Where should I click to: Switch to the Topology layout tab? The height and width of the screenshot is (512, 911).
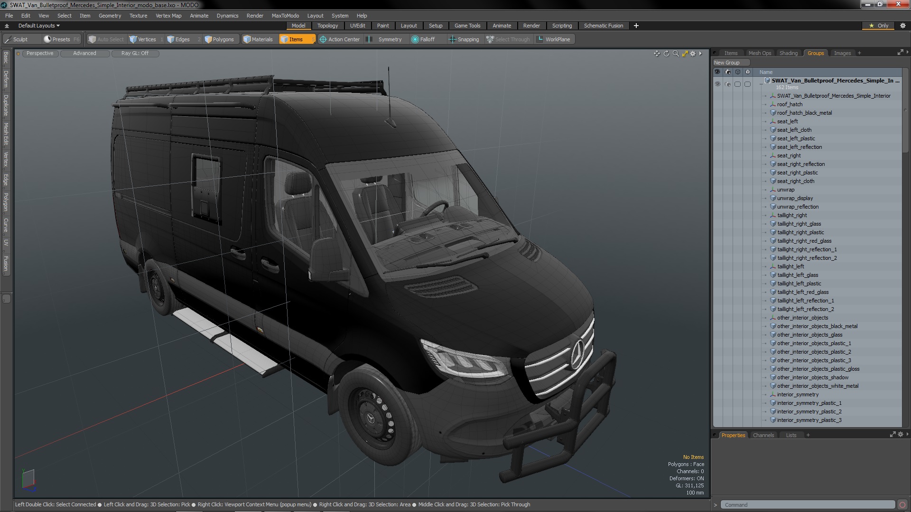pyautogui.click(x=327, y=26)
